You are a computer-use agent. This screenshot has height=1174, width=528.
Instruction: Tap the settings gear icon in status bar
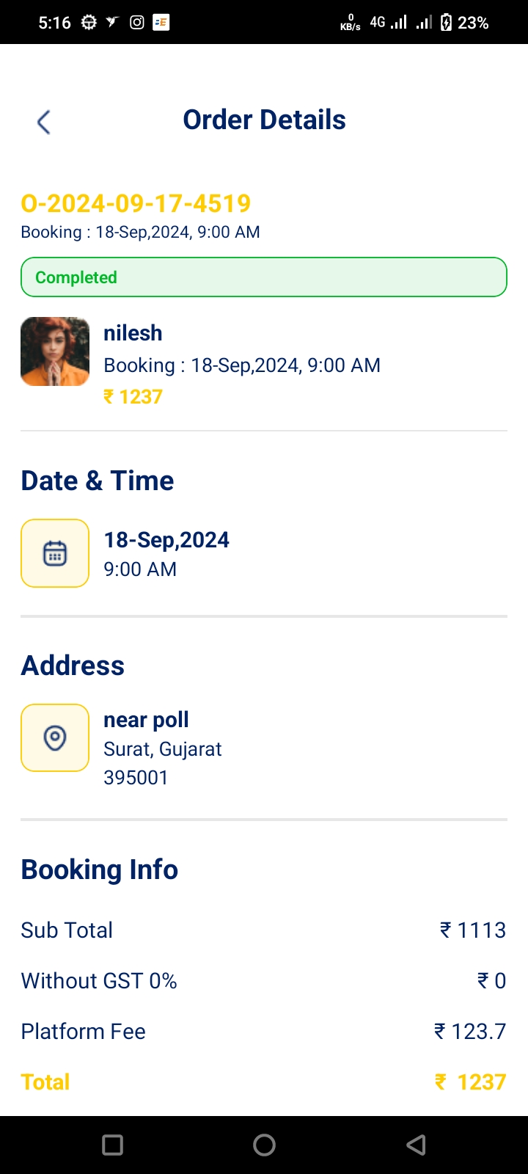(89, 23)
